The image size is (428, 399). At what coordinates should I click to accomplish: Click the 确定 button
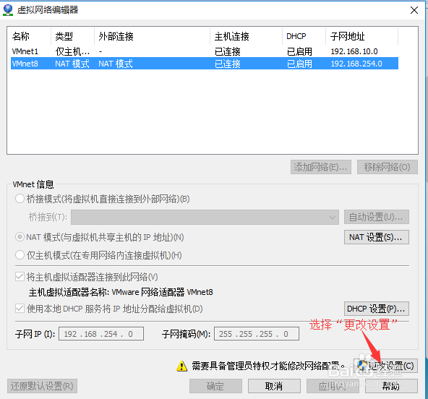point(215,386)
